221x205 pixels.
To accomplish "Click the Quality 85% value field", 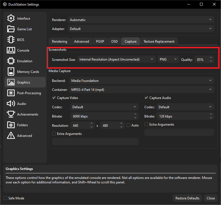I will point(204,59).
